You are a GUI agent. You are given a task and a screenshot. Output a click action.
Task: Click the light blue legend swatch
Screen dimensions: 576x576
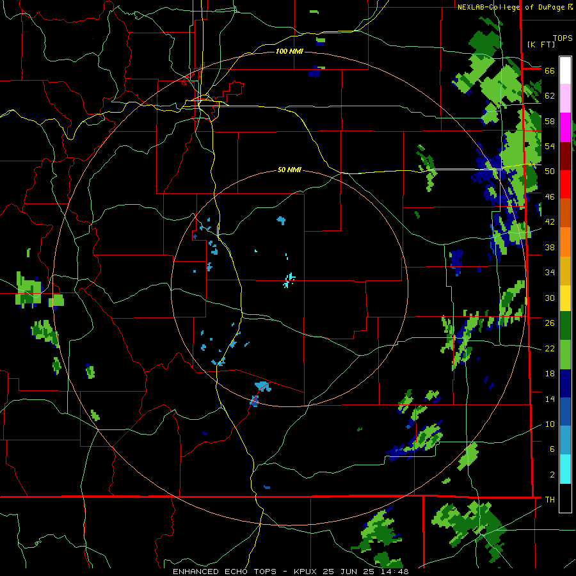coord(565,440)
